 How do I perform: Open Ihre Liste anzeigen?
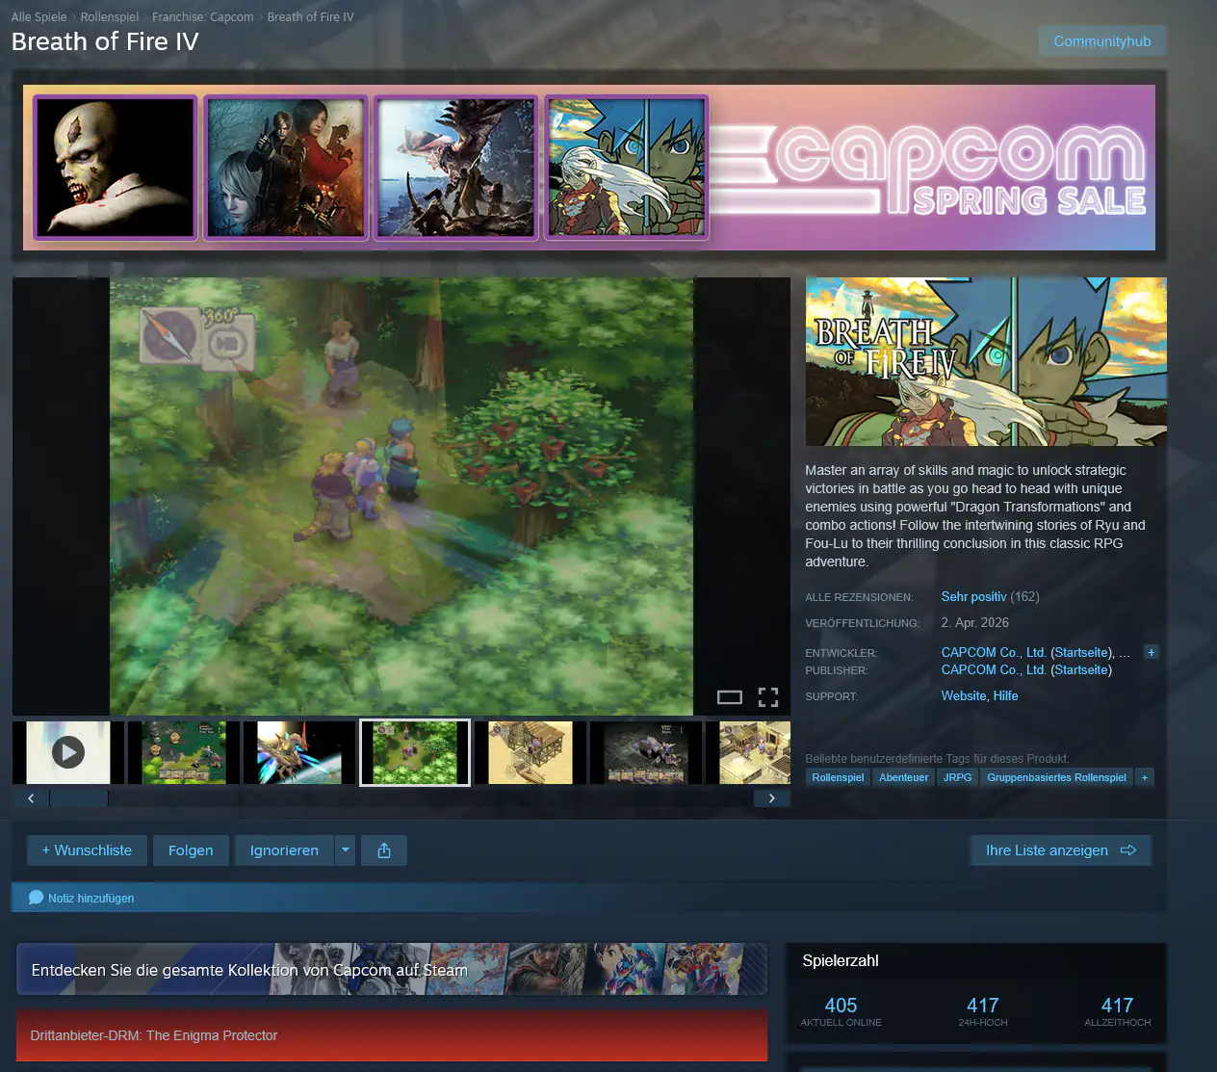point(1061,850)
